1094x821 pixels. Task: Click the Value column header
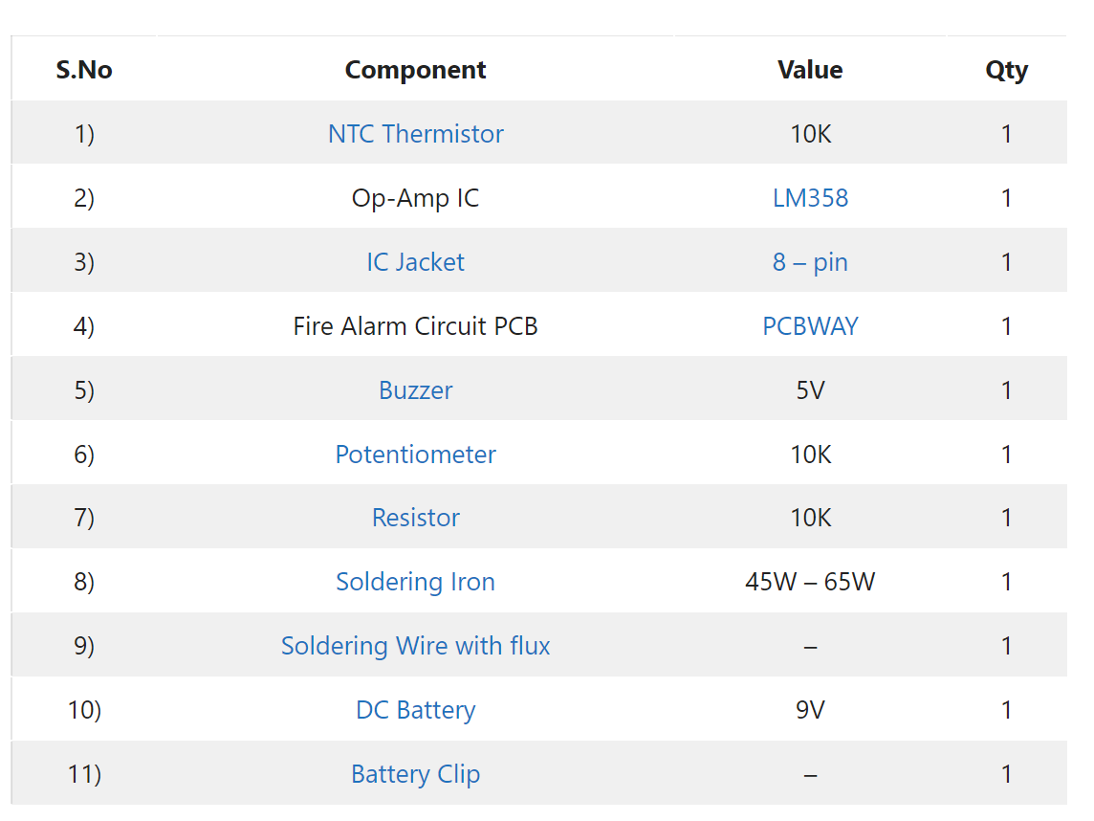point(810,69)
